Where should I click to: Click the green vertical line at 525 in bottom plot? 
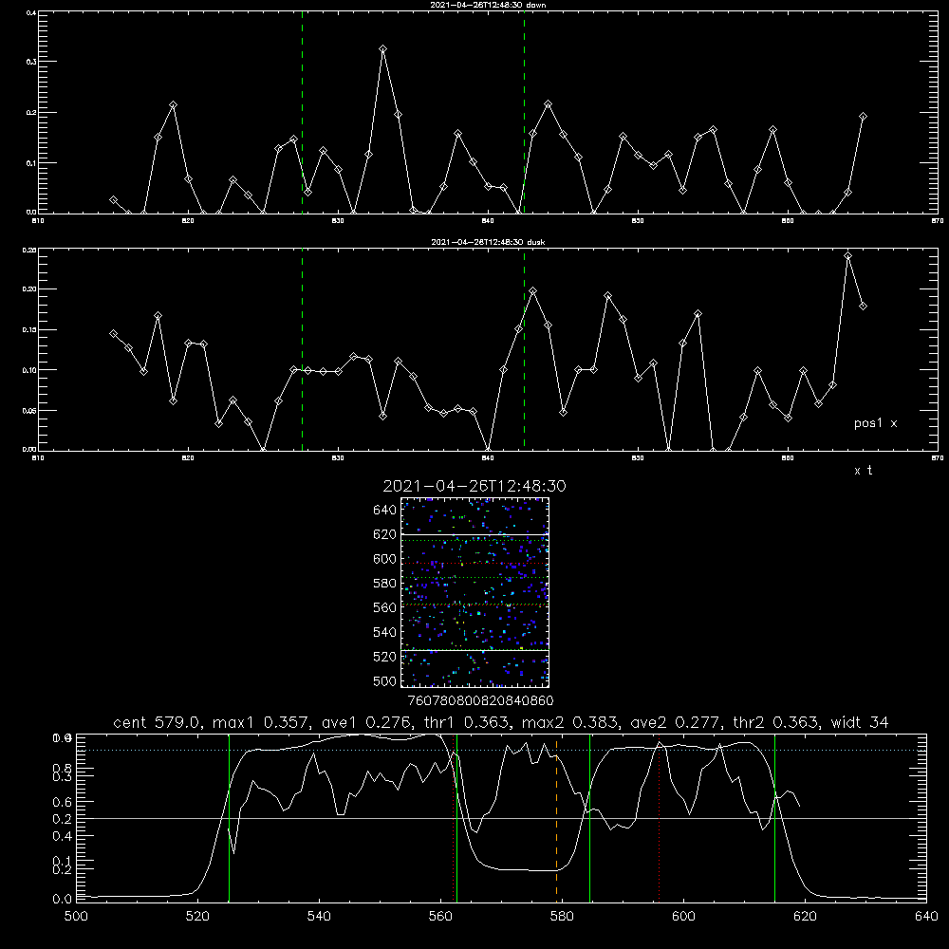tap(229, 818)
